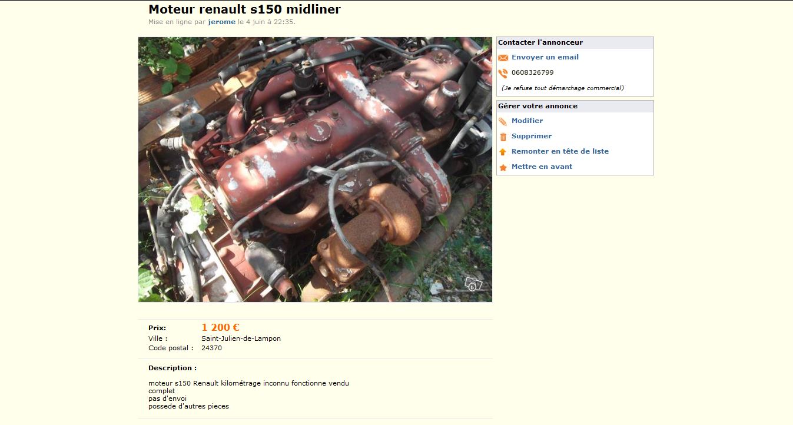Click the trash can icon beside Supprimer
Image resolution: width=793 pixels, height=425 pixels.
tap(503, 137)
